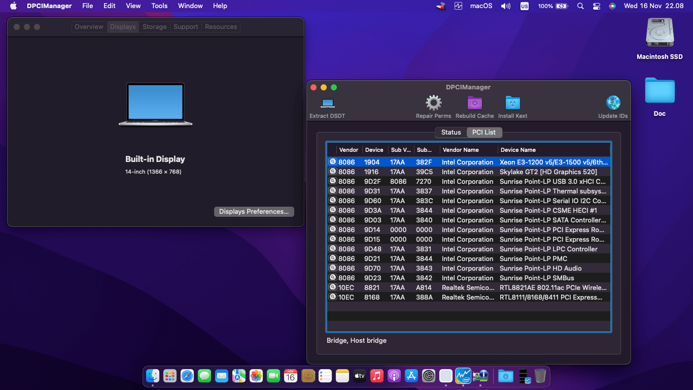Open Launchpad in the Dock

tap(170, 376)
